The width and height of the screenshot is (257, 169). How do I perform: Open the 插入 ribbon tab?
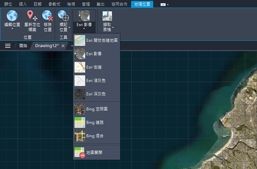tap(23, 4)
